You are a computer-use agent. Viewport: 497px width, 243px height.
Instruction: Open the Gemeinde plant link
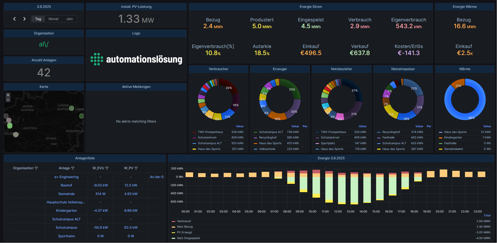[66, 194]
